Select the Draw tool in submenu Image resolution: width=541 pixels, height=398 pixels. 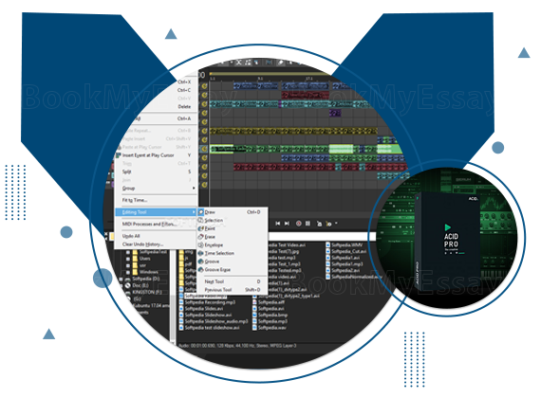210,212
